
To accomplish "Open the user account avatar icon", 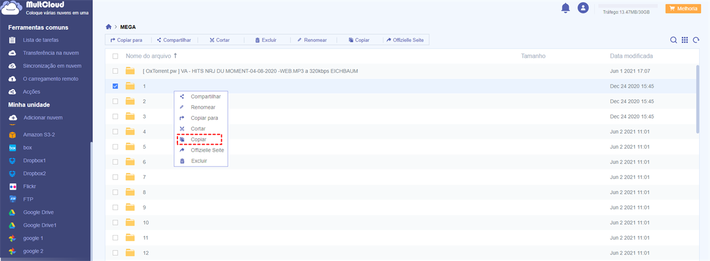I will [x=583, y=8].
